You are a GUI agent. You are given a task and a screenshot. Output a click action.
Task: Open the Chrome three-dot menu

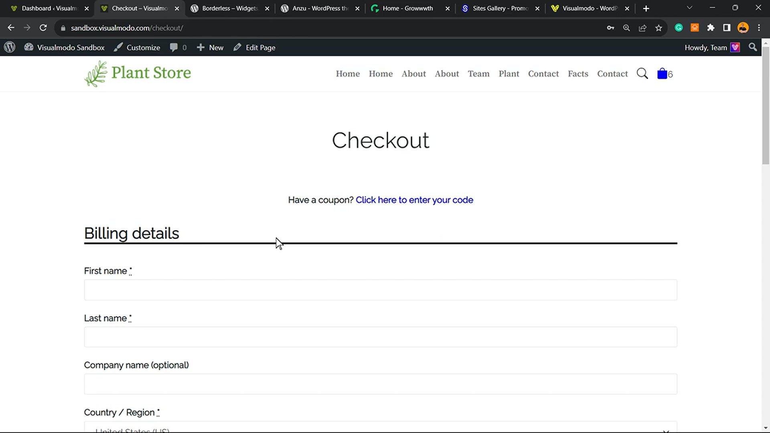[x=759, y=28]
